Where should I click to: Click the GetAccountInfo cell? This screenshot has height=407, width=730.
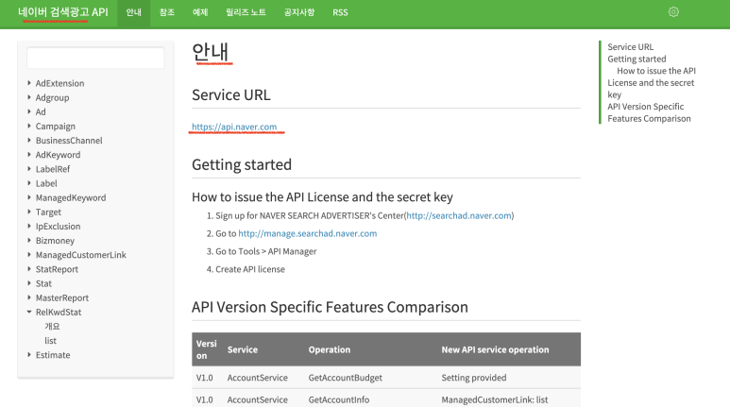click(x=338, y=399)
